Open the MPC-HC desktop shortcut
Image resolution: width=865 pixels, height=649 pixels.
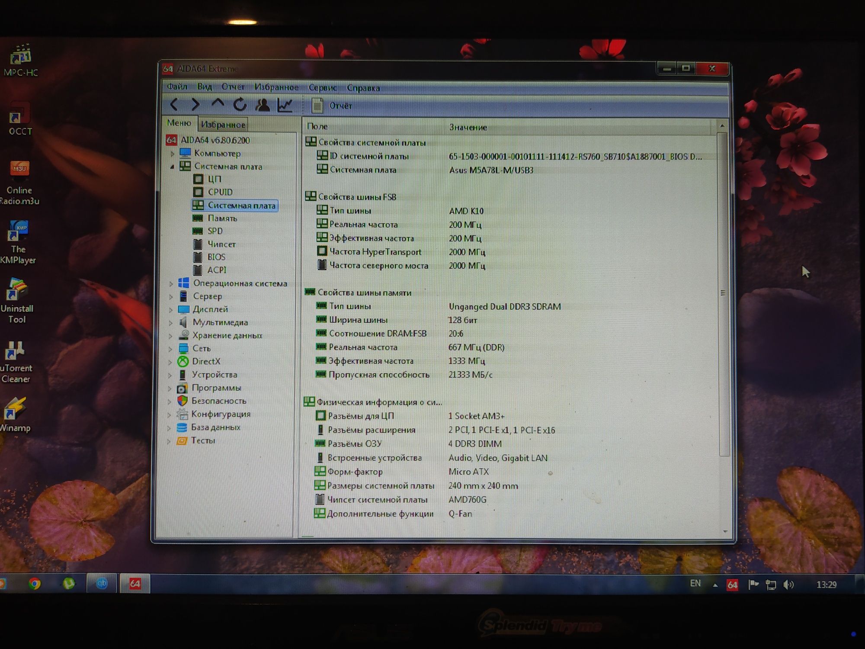pos(20,61)
